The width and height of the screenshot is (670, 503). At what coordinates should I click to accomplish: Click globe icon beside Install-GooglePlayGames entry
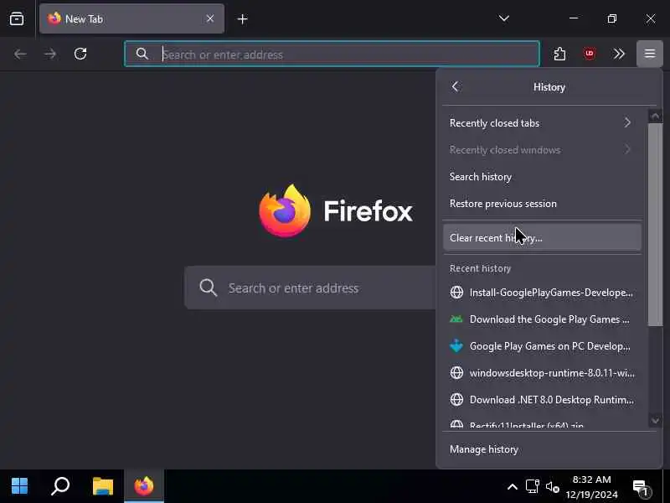tap(456, 293)
